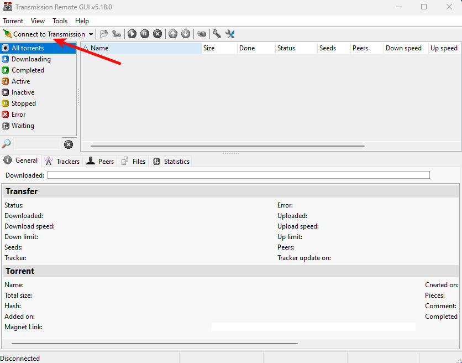462x363 pixels.
Task: Toggle the snail speed limit mode
Action: 202,34
